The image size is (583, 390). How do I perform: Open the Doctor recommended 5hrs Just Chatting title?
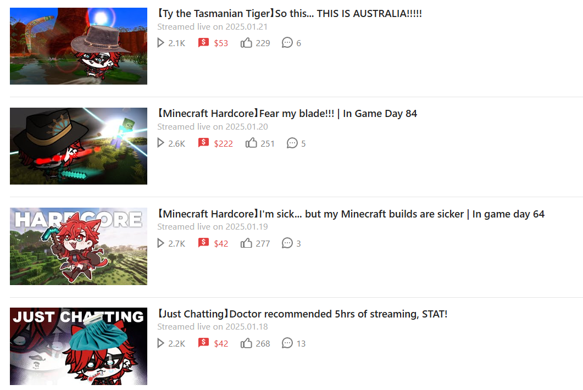click(x=302, y=314)
